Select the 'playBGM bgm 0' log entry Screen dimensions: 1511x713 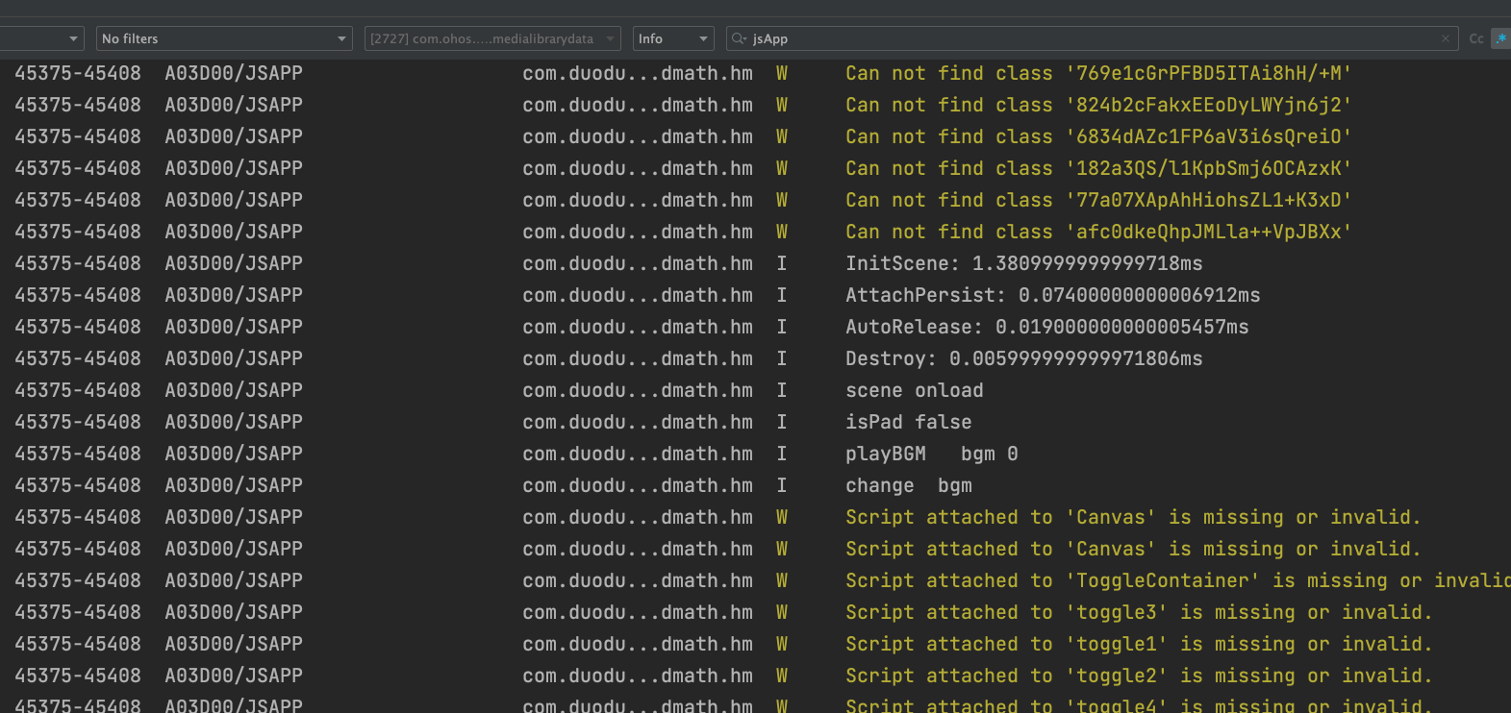[931, 454]
